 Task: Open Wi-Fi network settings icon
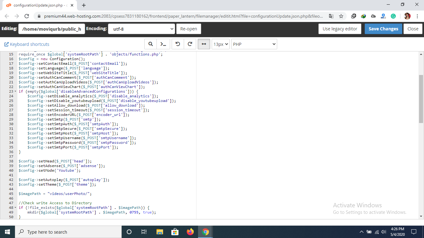[377, 232]
